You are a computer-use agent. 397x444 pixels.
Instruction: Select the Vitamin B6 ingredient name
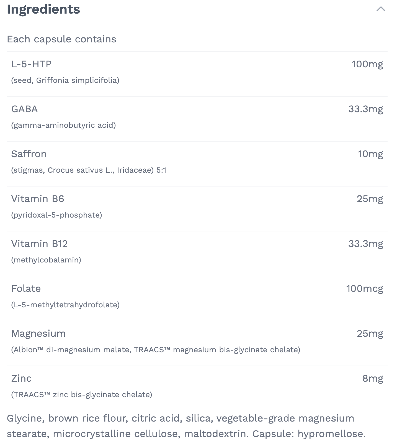38,199
